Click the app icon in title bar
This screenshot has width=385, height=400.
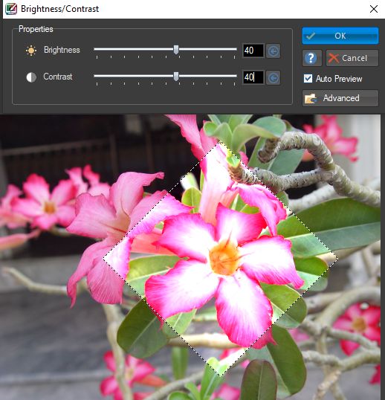pyautogui.click(x=11, y=9)
